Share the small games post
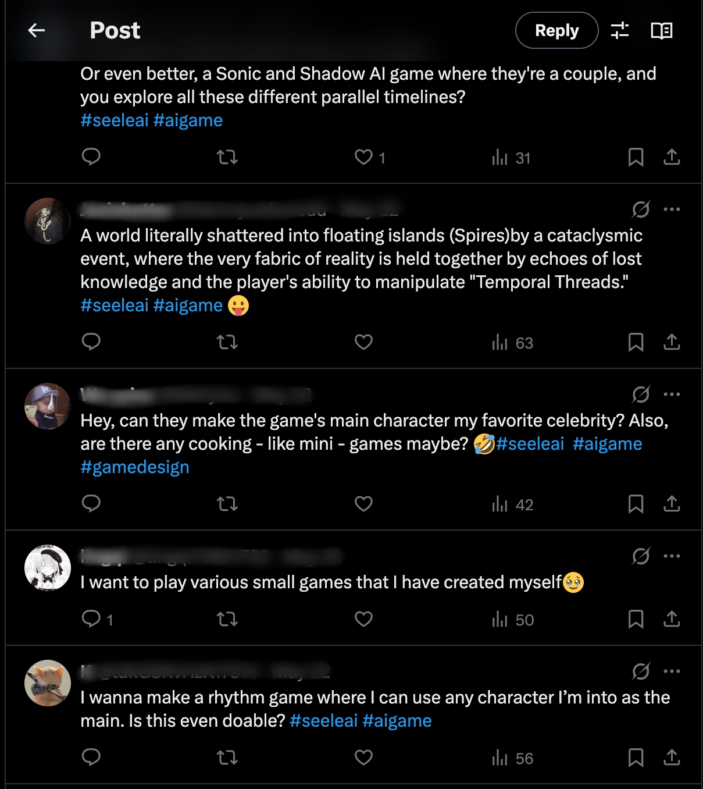 pos(672,619)
